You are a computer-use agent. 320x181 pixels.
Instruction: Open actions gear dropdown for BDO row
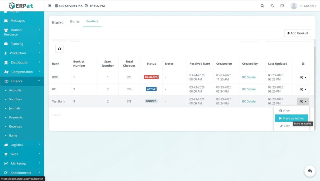click(303, 77)
